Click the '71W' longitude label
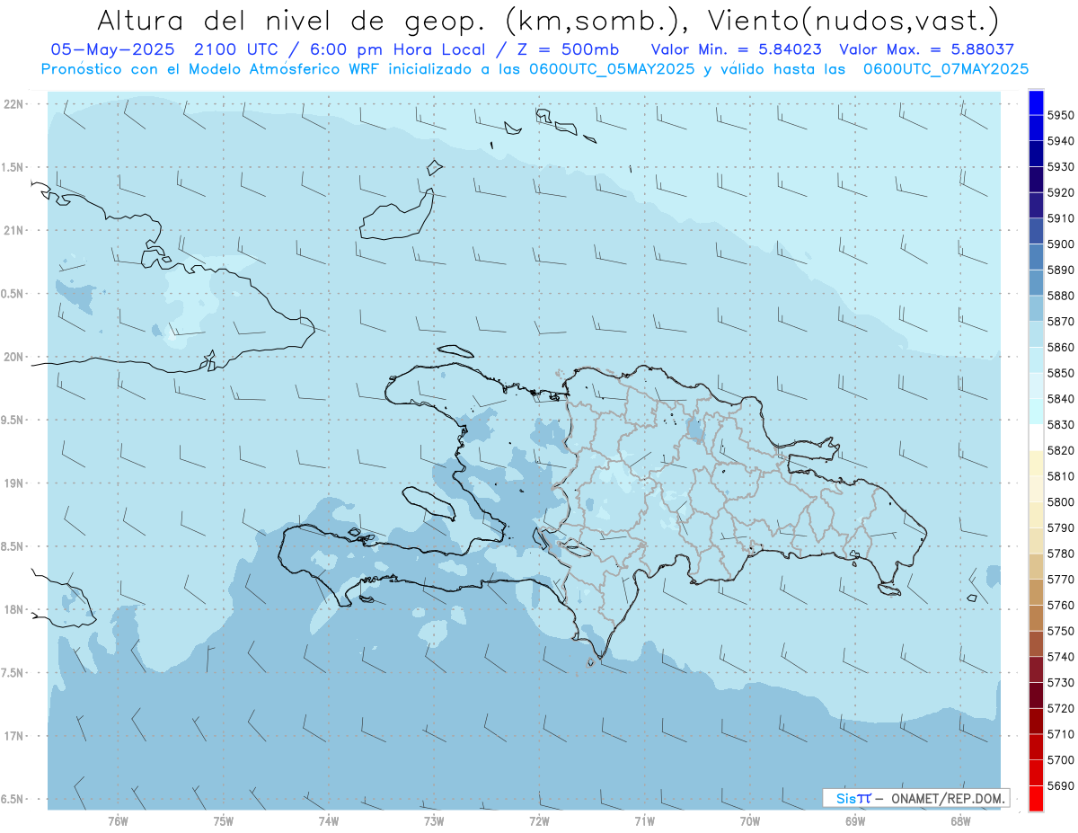Screen dimensions: 1078x833 click(x=644, y=821)
